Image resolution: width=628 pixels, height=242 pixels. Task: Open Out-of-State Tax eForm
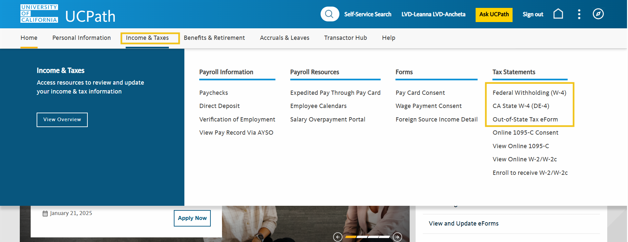(525, 120)
